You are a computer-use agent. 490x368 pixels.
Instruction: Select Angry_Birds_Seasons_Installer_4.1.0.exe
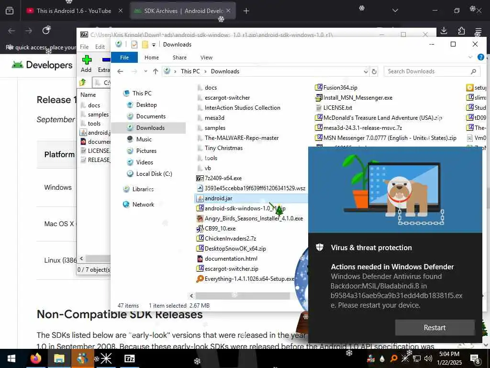coord(254,218)
